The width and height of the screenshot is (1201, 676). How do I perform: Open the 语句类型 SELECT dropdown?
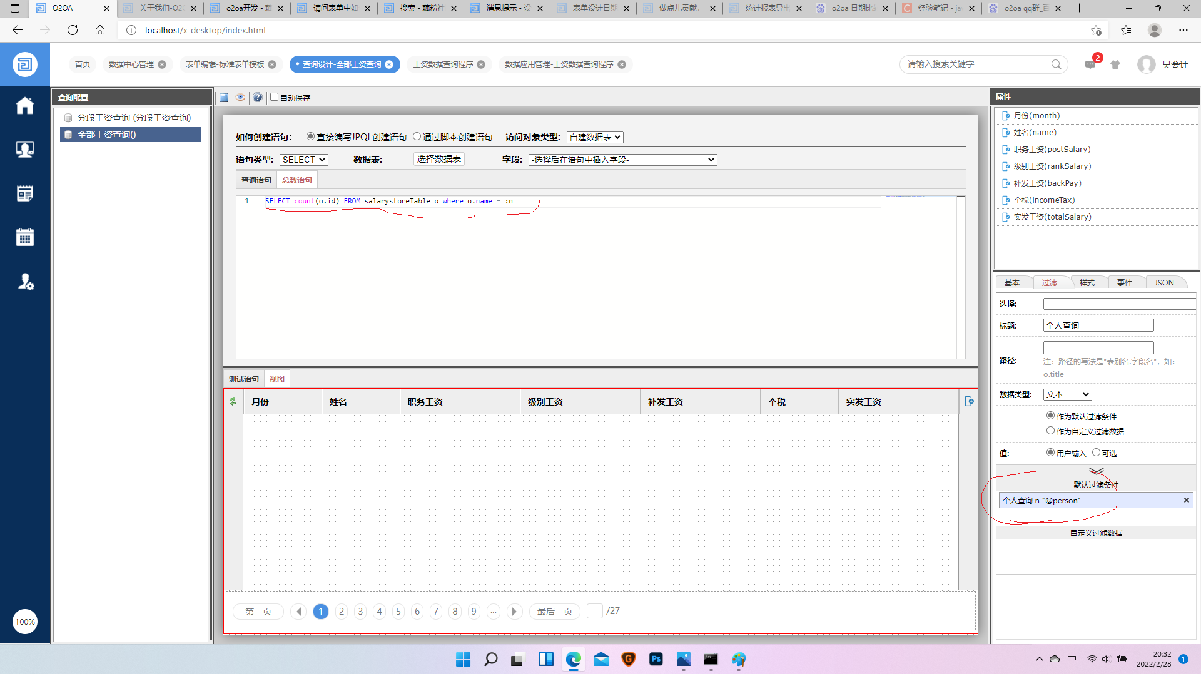[x=304, y=160]
